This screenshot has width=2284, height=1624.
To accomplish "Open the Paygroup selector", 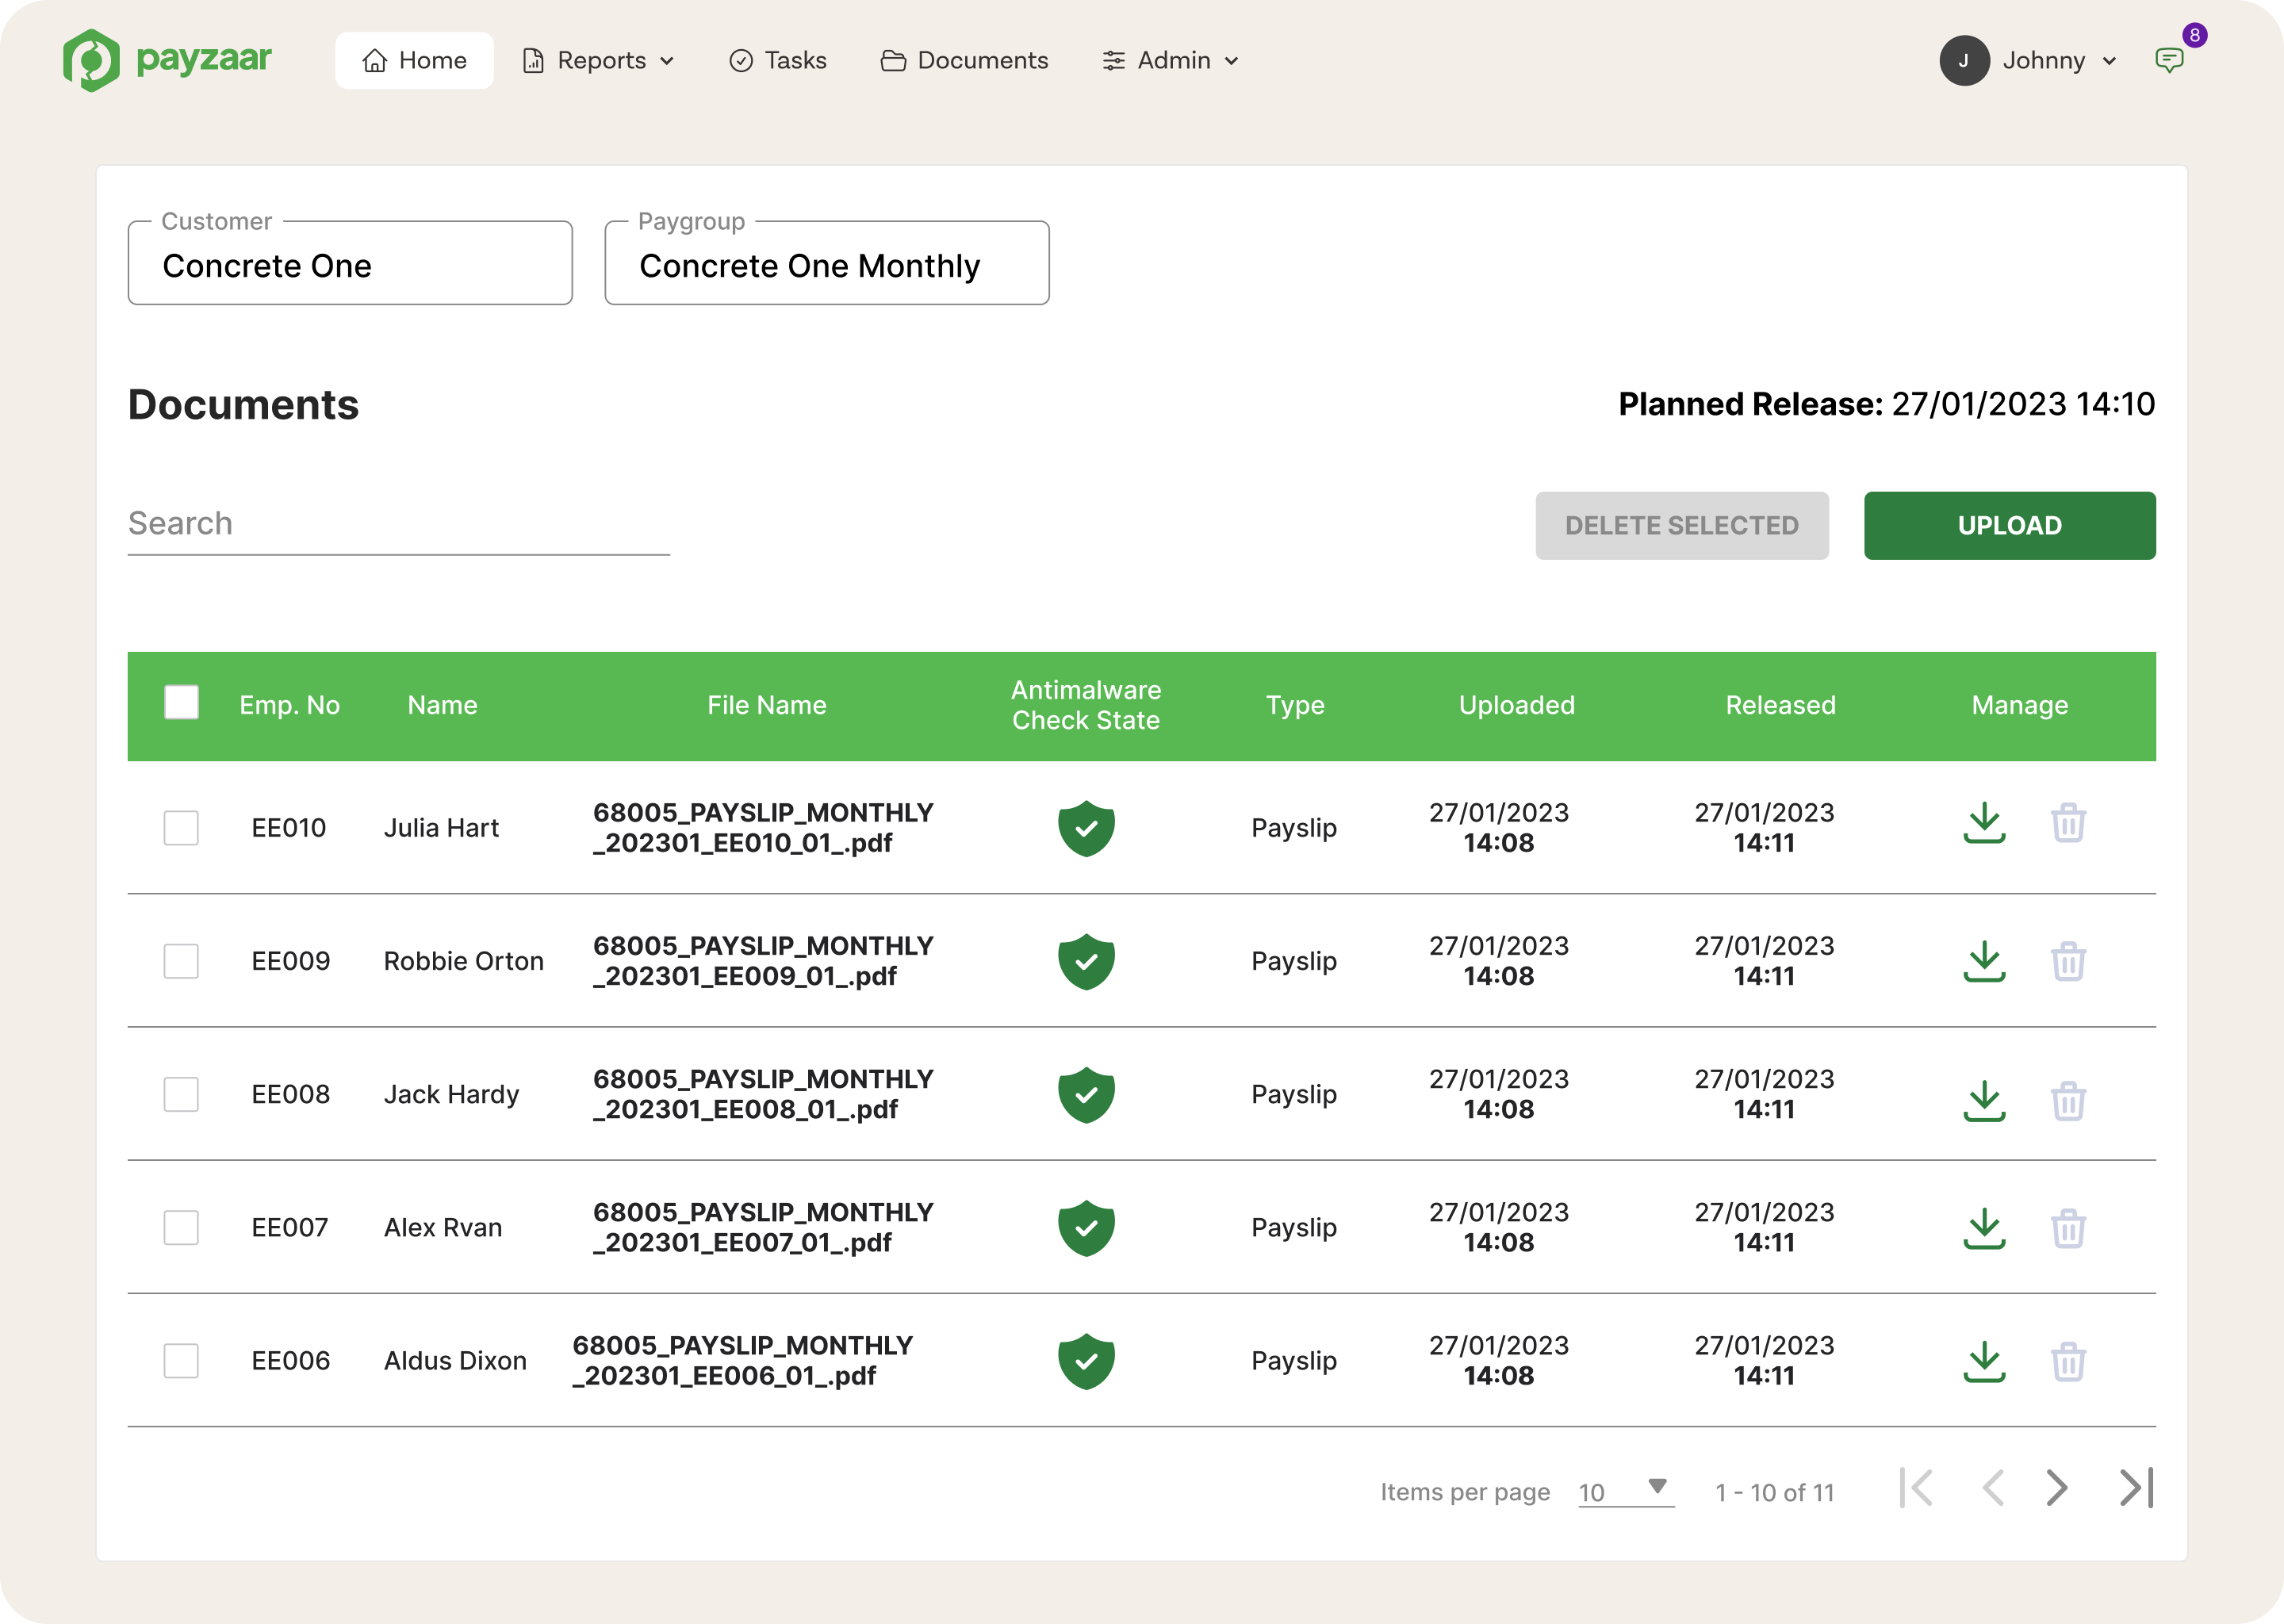I will [827, 263].
